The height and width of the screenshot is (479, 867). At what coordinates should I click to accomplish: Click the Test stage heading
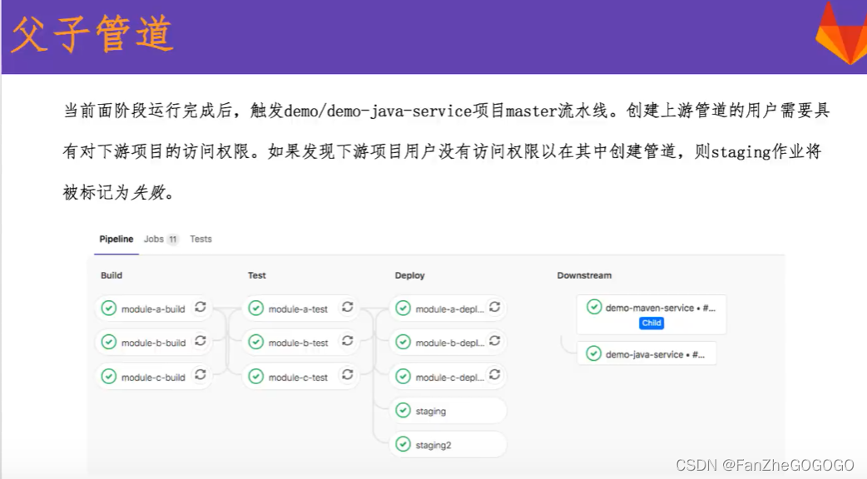[256, 275]
